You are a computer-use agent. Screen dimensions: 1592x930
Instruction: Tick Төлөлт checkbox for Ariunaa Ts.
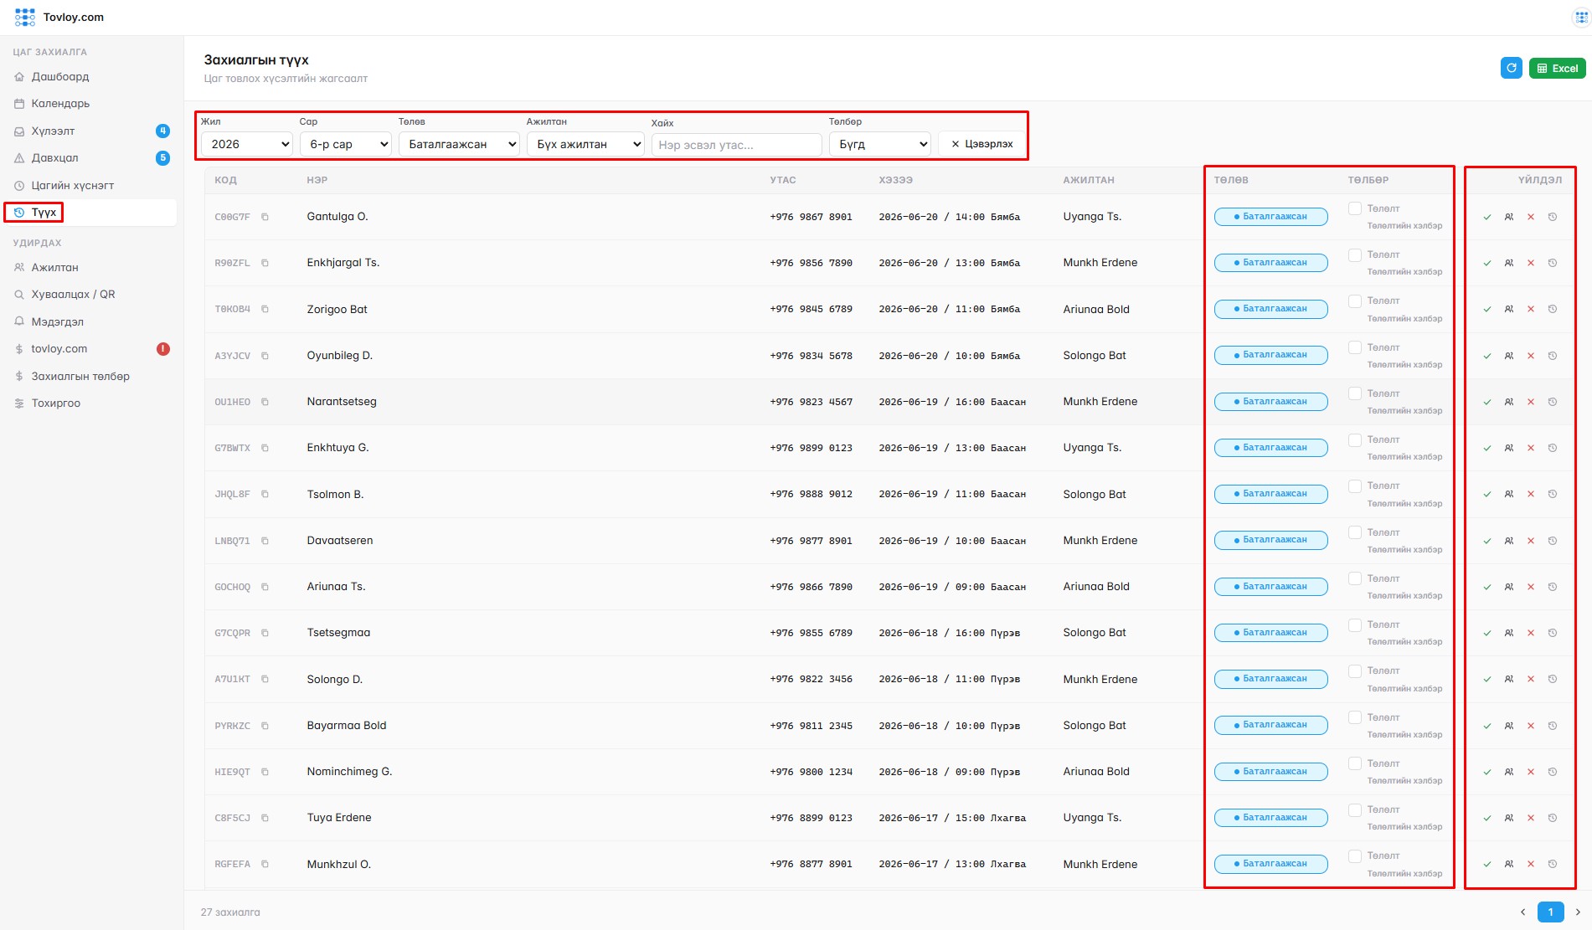pos(1355,578)
